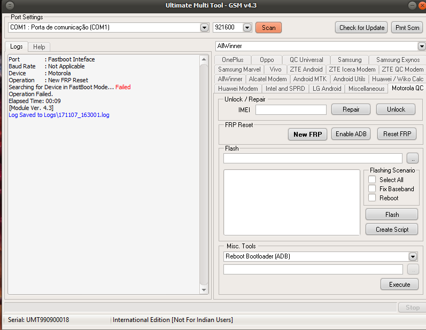Select the Huawei / Wiko Calc tab
This screenshot has height=330, width=426.
[x=398, y=79]
